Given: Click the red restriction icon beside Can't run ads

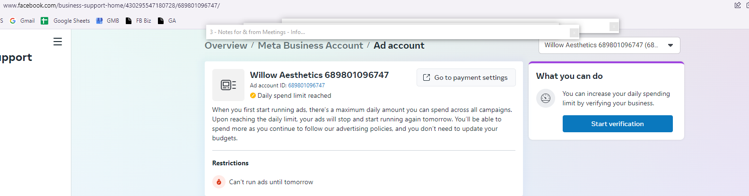Looking at the screenshot, I should [x=219, y=182].
